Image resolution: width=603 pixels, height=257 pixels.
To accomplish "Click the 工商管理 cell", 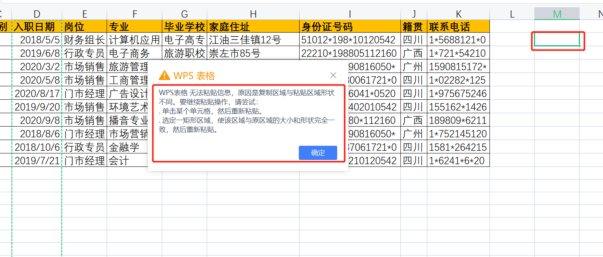I will 127,80.
